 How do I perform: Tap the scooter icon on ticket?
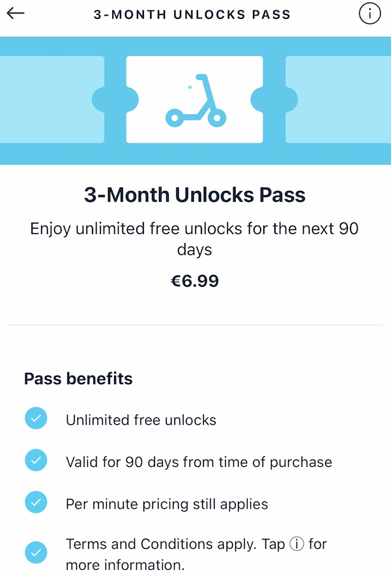(195, 100)
